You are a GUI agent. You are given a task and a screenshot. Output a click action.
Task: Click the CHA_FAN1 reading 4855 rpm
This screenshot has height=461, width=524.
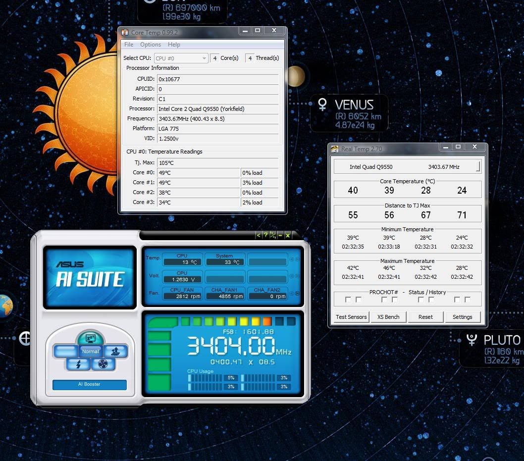225,296
